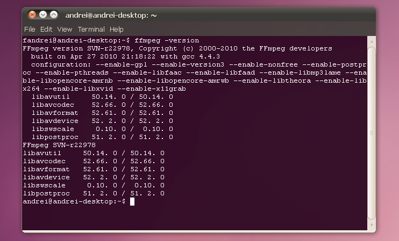Viewport: 399px width, 241px height.
Task: Click the indented 'libavdevice' row
Action: click(102, 121)
